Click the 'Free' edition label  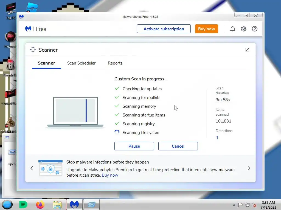pos(41,29)
